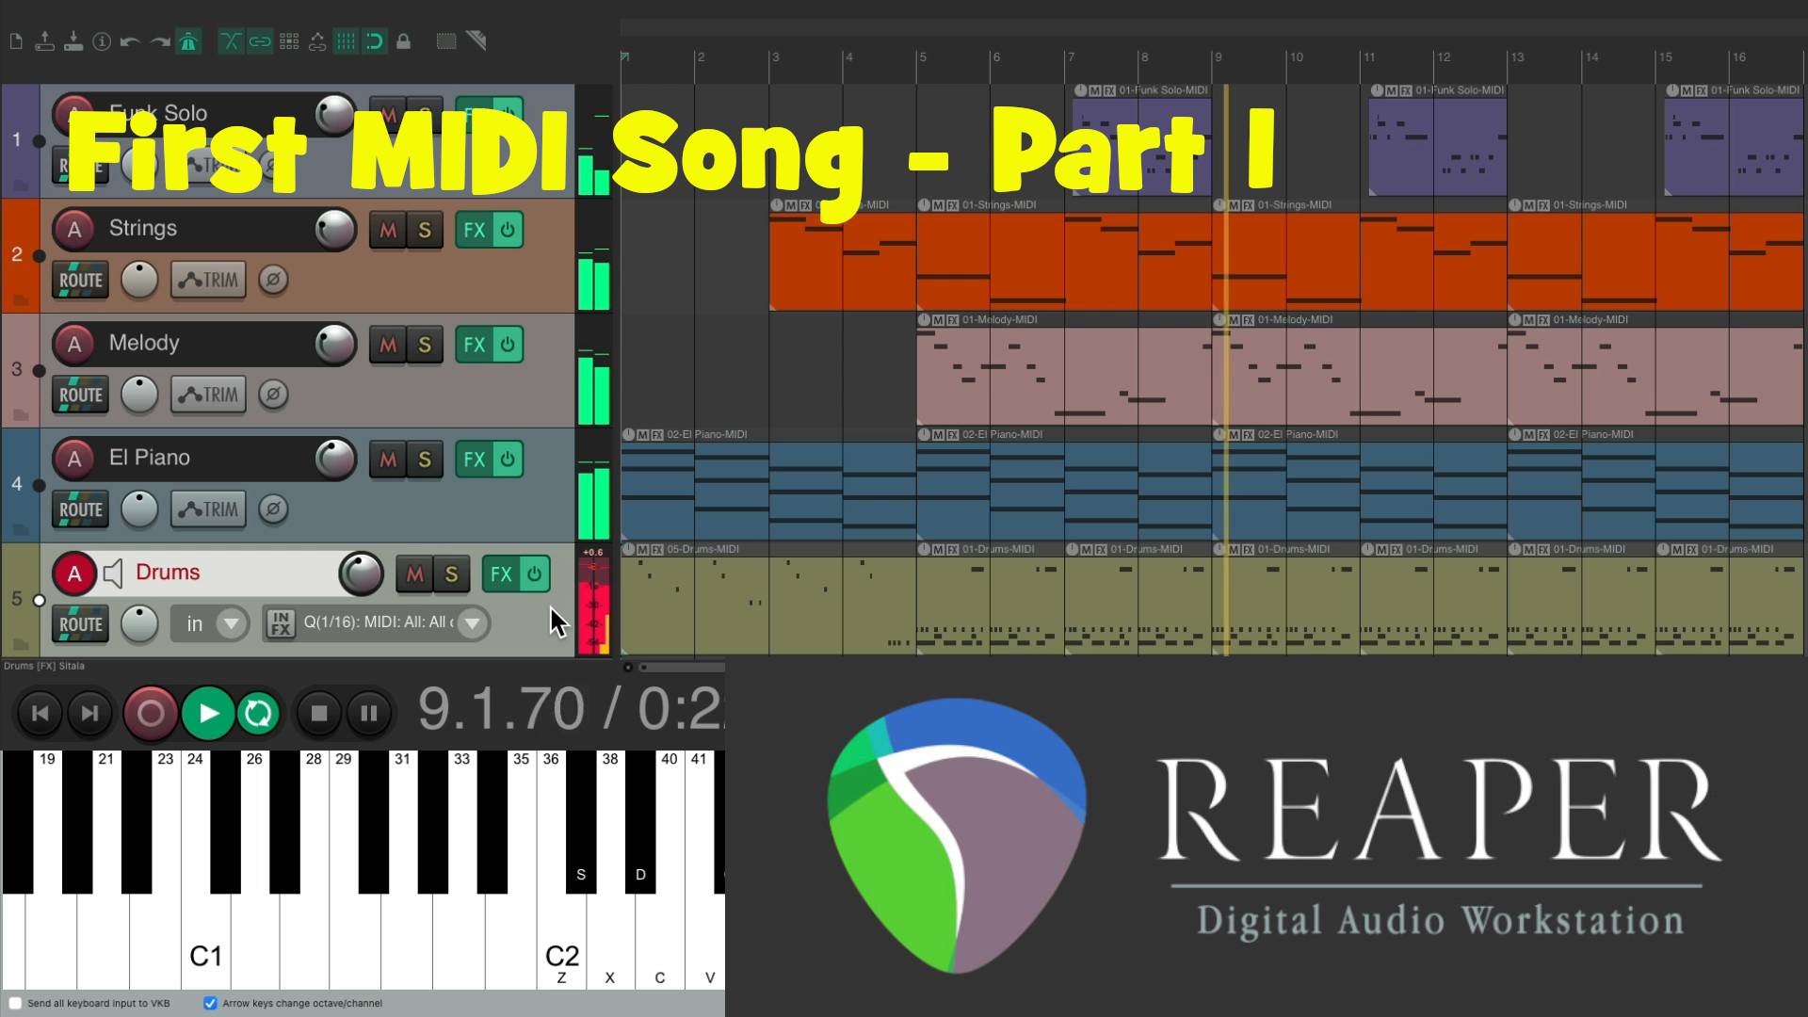Click TRIM envelope button on El Piano track
The width and height of the screenshot is (1808, 1017).
(x=208, y=509)
